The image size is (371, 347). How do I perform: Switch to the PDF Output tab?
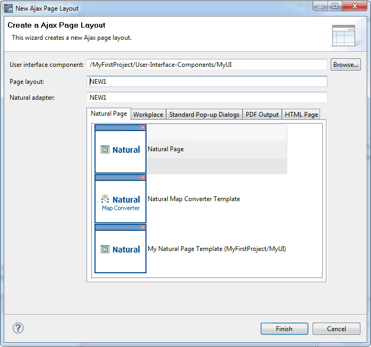point(262,115)
